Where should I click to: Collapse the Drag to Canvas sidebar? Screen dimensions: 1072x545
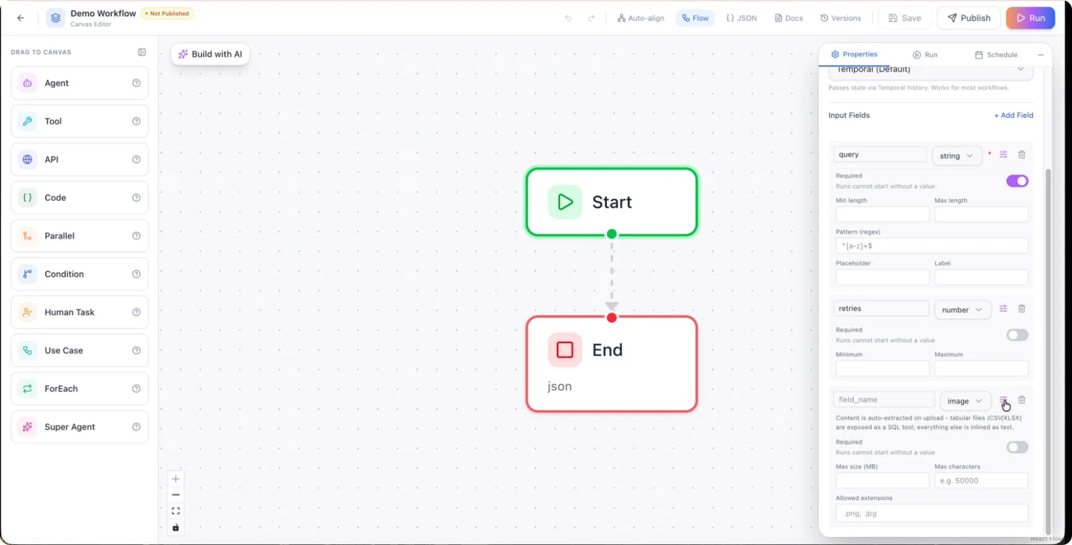coord(142,52)
